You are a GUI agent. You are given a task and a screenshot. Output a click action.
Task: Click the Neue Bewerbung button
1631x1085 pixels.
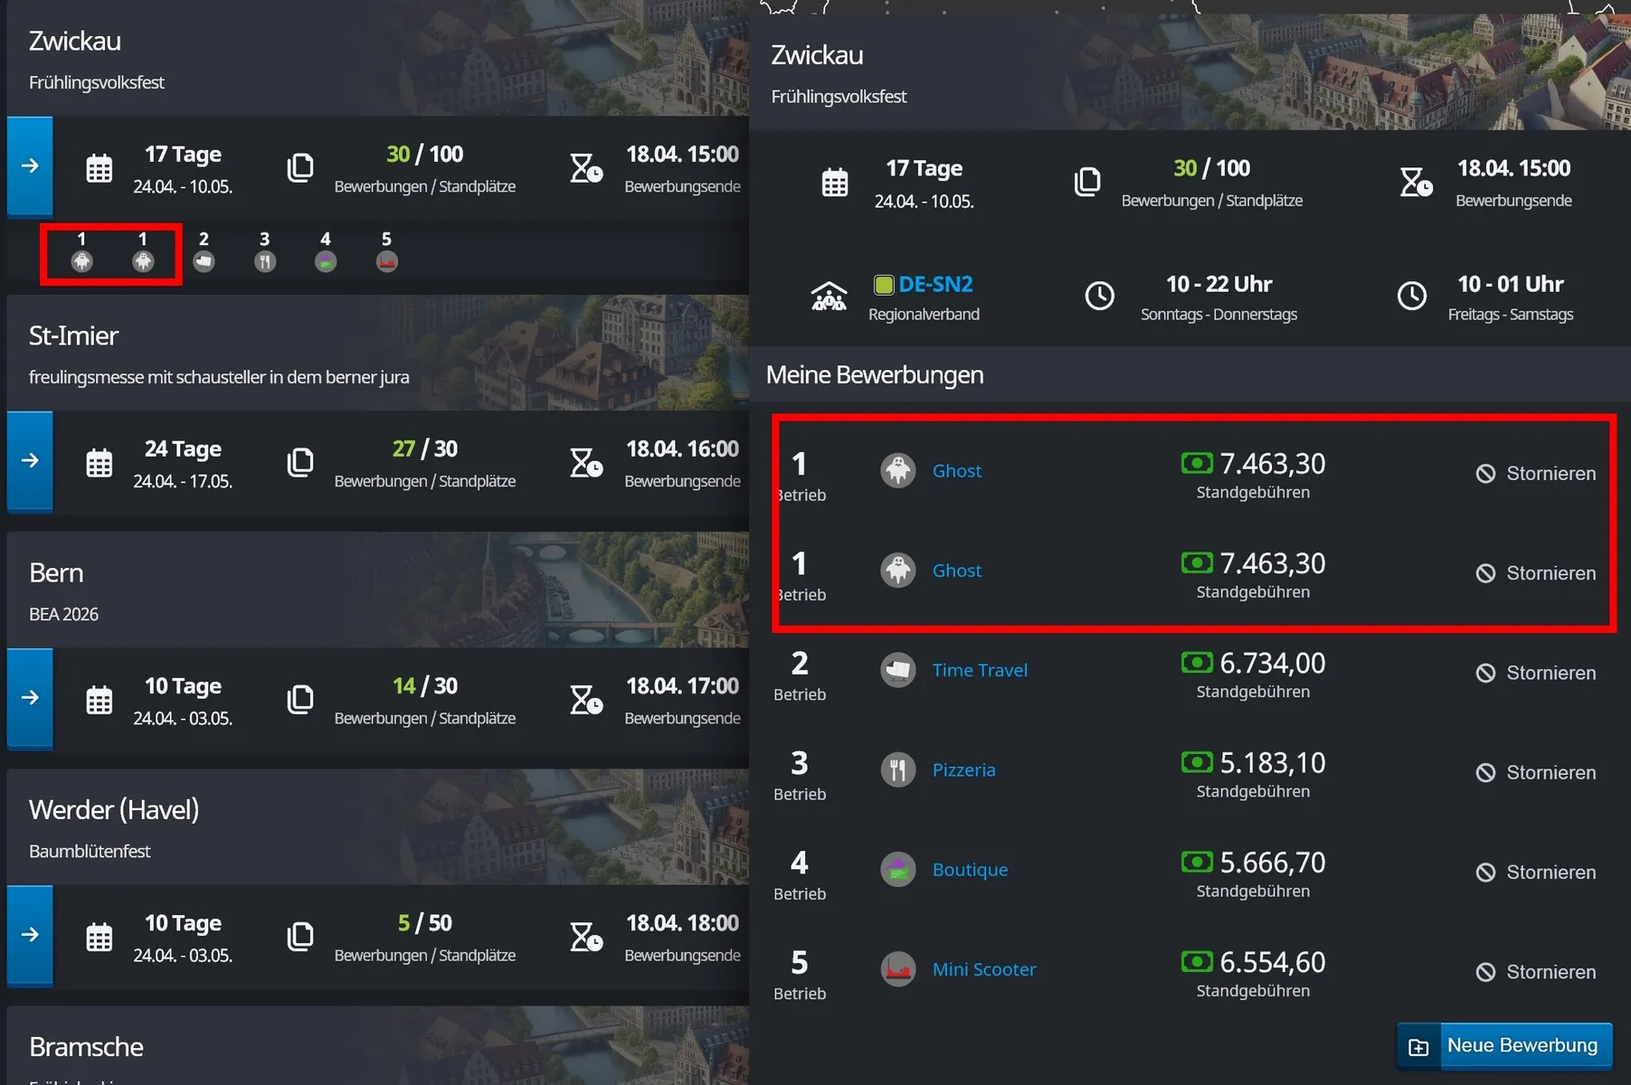1505,1046
